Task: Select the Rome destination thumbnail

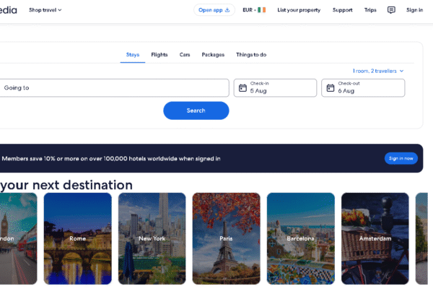Action: coord(78,238)
